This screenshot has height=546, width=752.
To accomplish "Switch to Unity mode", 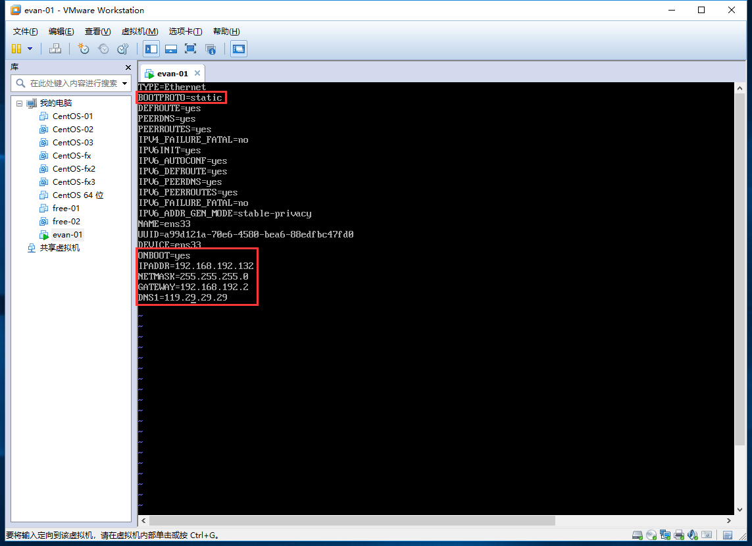I will coord(210,49).
